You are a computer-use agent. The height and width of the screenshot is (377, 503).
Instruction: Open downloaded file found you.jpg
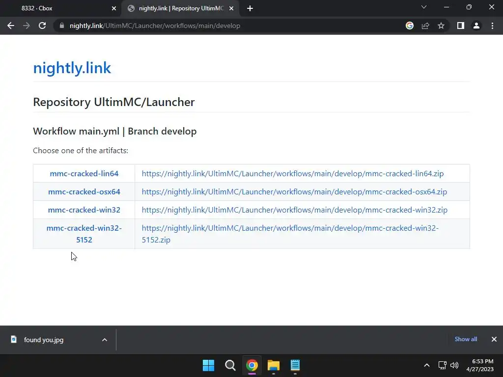click(44, 340)
